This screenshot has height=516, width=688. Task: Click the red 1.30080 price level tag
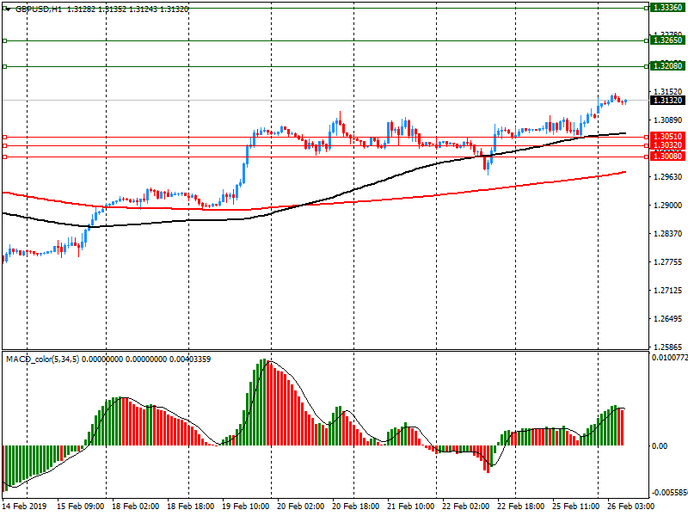coord(667,157)
